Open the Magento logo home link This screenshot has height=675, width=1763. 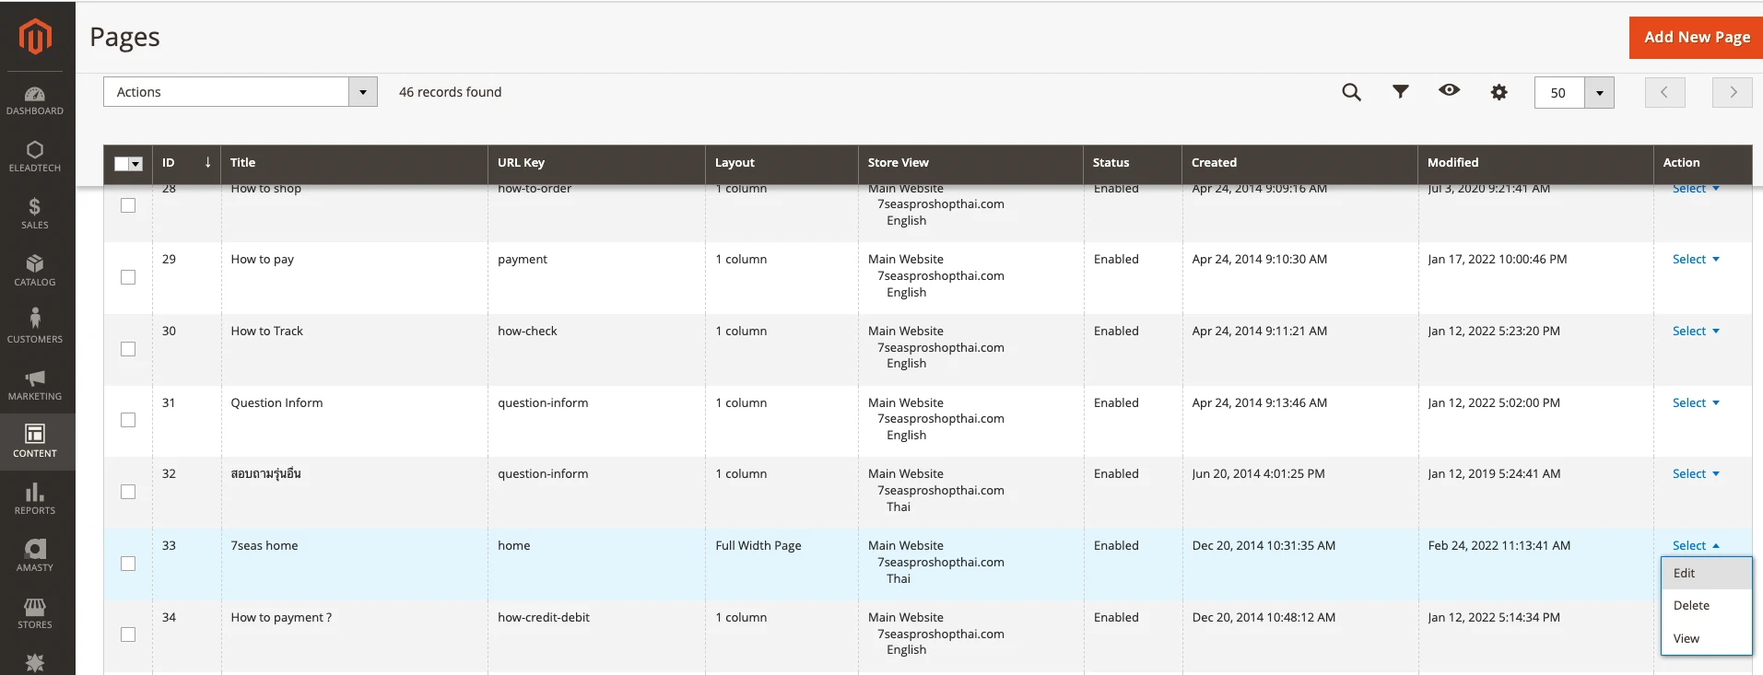click(36, 37)
